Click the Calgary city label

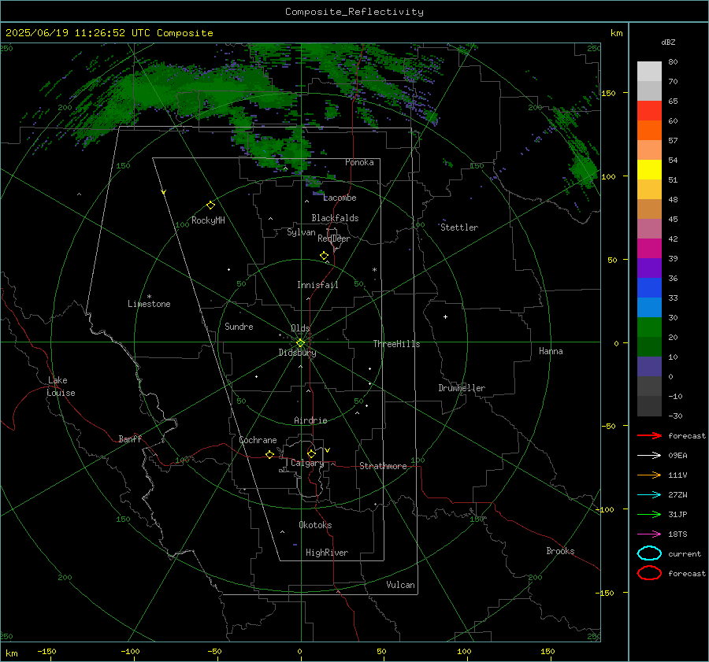point(307,463)
